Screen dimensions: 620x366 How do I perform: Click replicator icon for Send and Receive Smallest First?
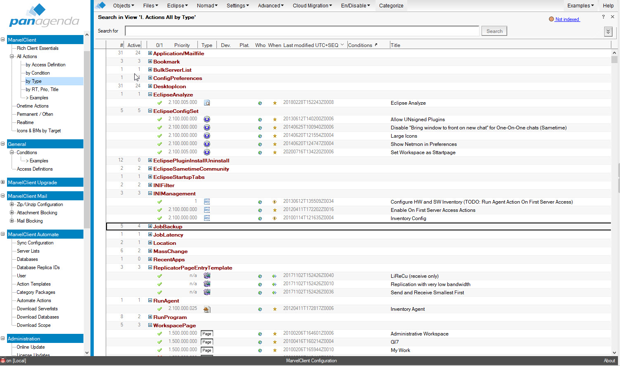click(x=207, y=292)
